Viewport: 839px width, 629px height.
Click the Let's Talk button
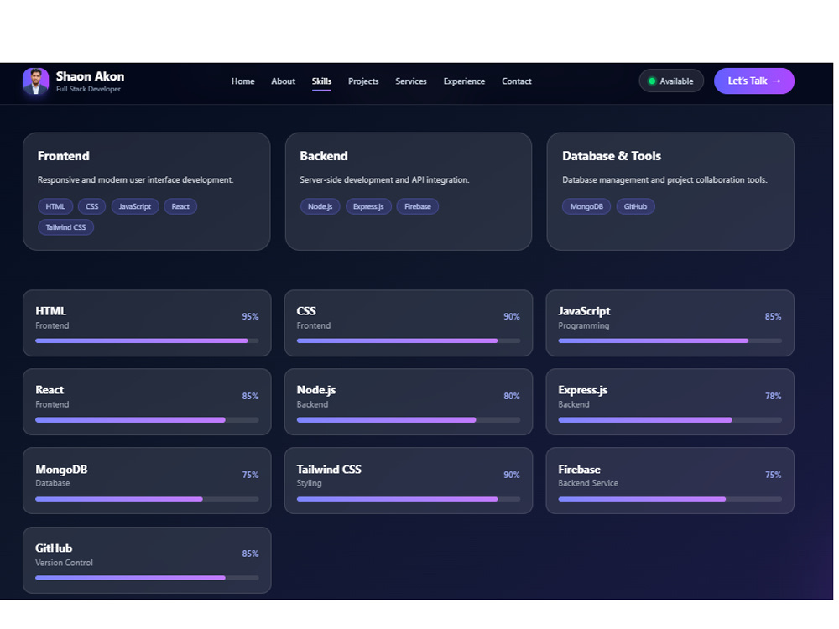754,81
